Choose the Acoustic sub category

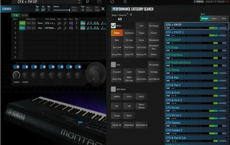117,72
